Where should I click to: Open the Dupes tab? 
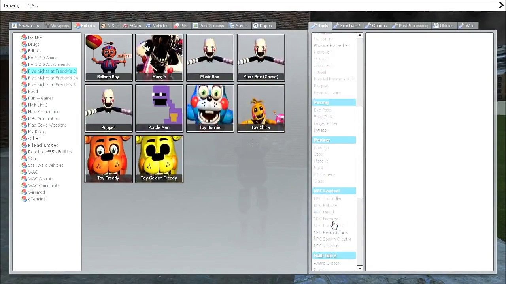coord(262,26)
